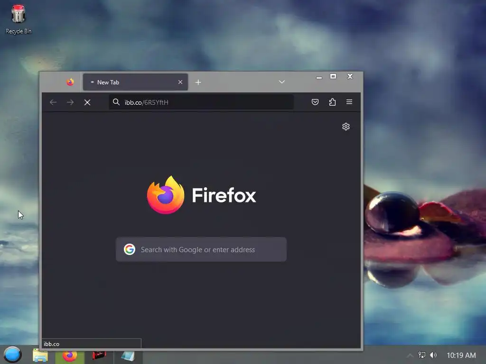This screenshot has width=486, height=364.
Task: Click the ibb.co status bar text
Action: click(x=51, y=344)
